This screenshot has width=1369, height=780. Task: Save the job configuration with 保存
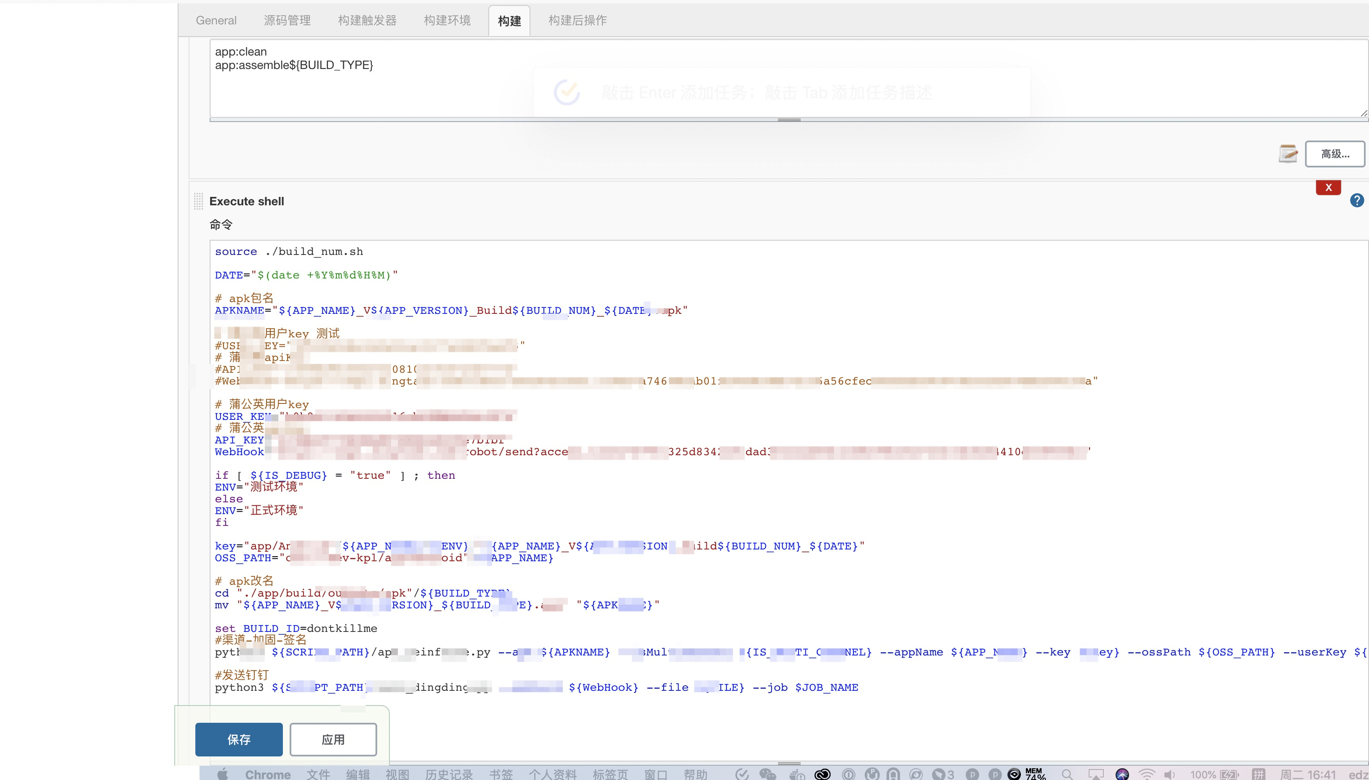click(x=239, y=739)
